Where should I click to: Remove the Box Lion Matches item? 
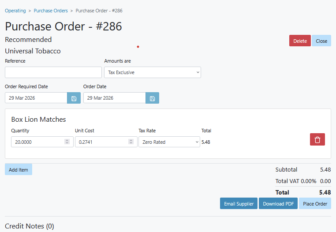pyautogui.click(x=317, y=139)
